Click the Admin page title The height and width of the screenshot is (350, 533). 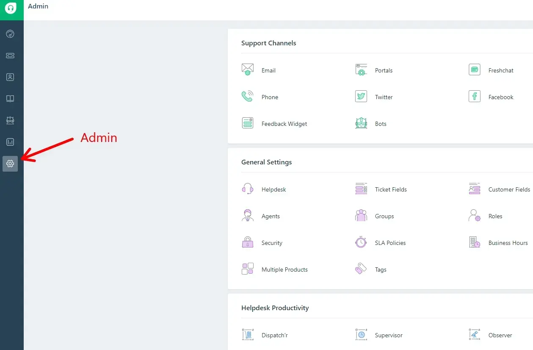coord(38,6)
